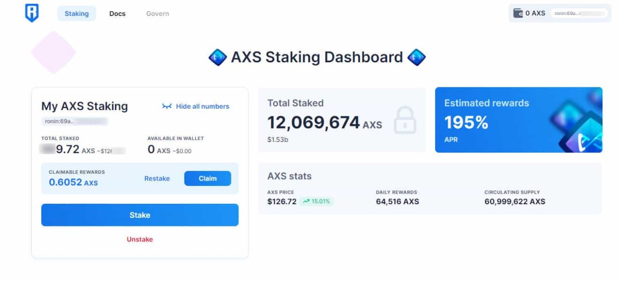
Task: Click the AXS diamond icon left of dashboard title
Action: point(217,57)
